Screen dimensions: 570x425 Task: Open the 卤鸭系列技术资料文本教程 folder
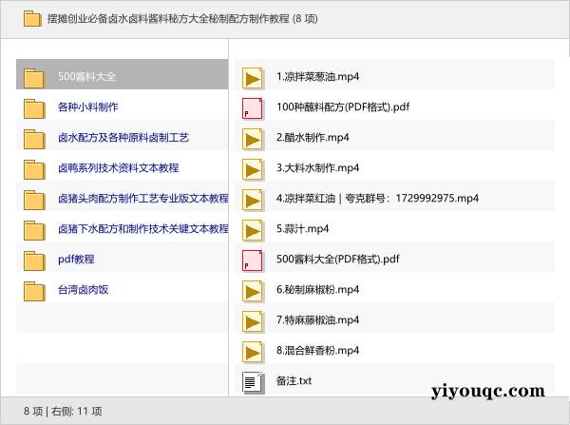pyautogui.click(x=118, y=168)
